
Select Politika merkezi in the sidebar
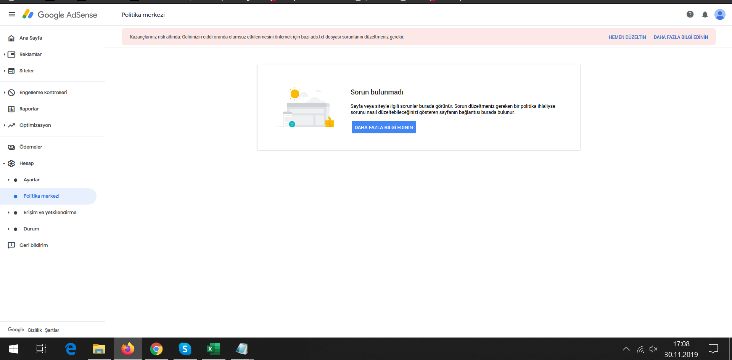coord(48,196)
